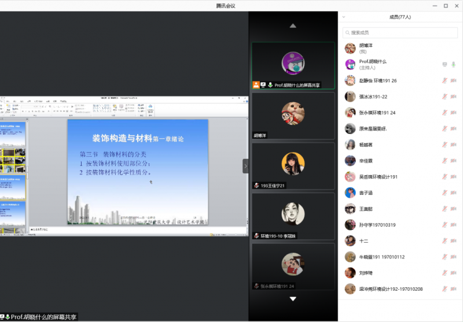Viewport: 463px width, 322px height.
Task: Click the camera-off icon for 王美懿
Action: (x=453, y=209)
